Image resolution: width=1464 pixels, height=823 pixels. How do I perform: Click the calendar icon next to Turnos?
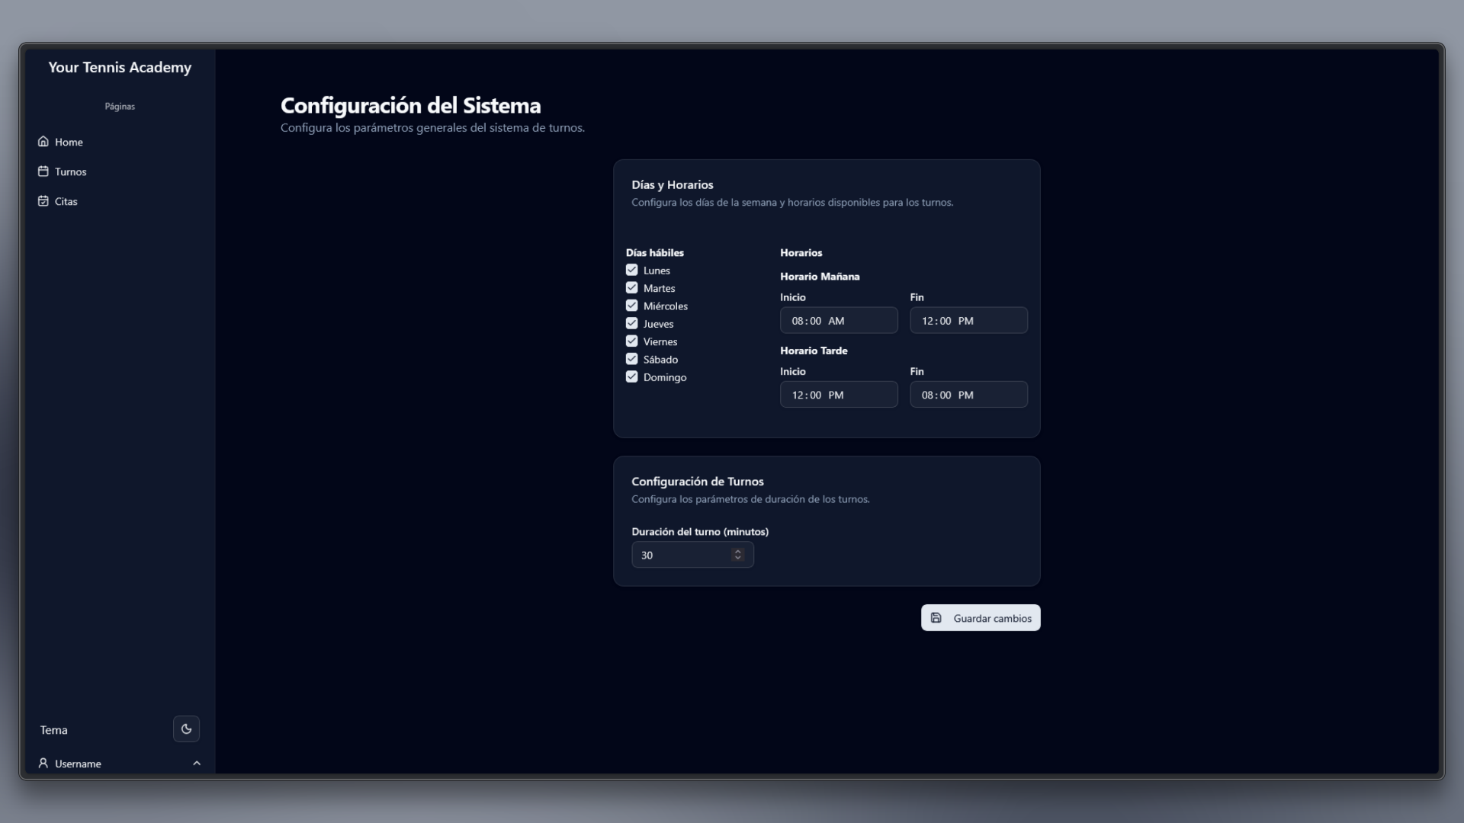[43, 171]
